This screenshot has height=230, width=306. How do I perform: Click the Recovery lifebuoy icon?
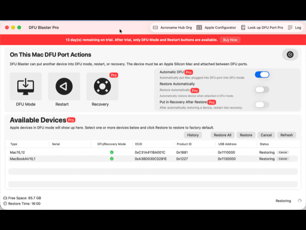click(102, 87)
